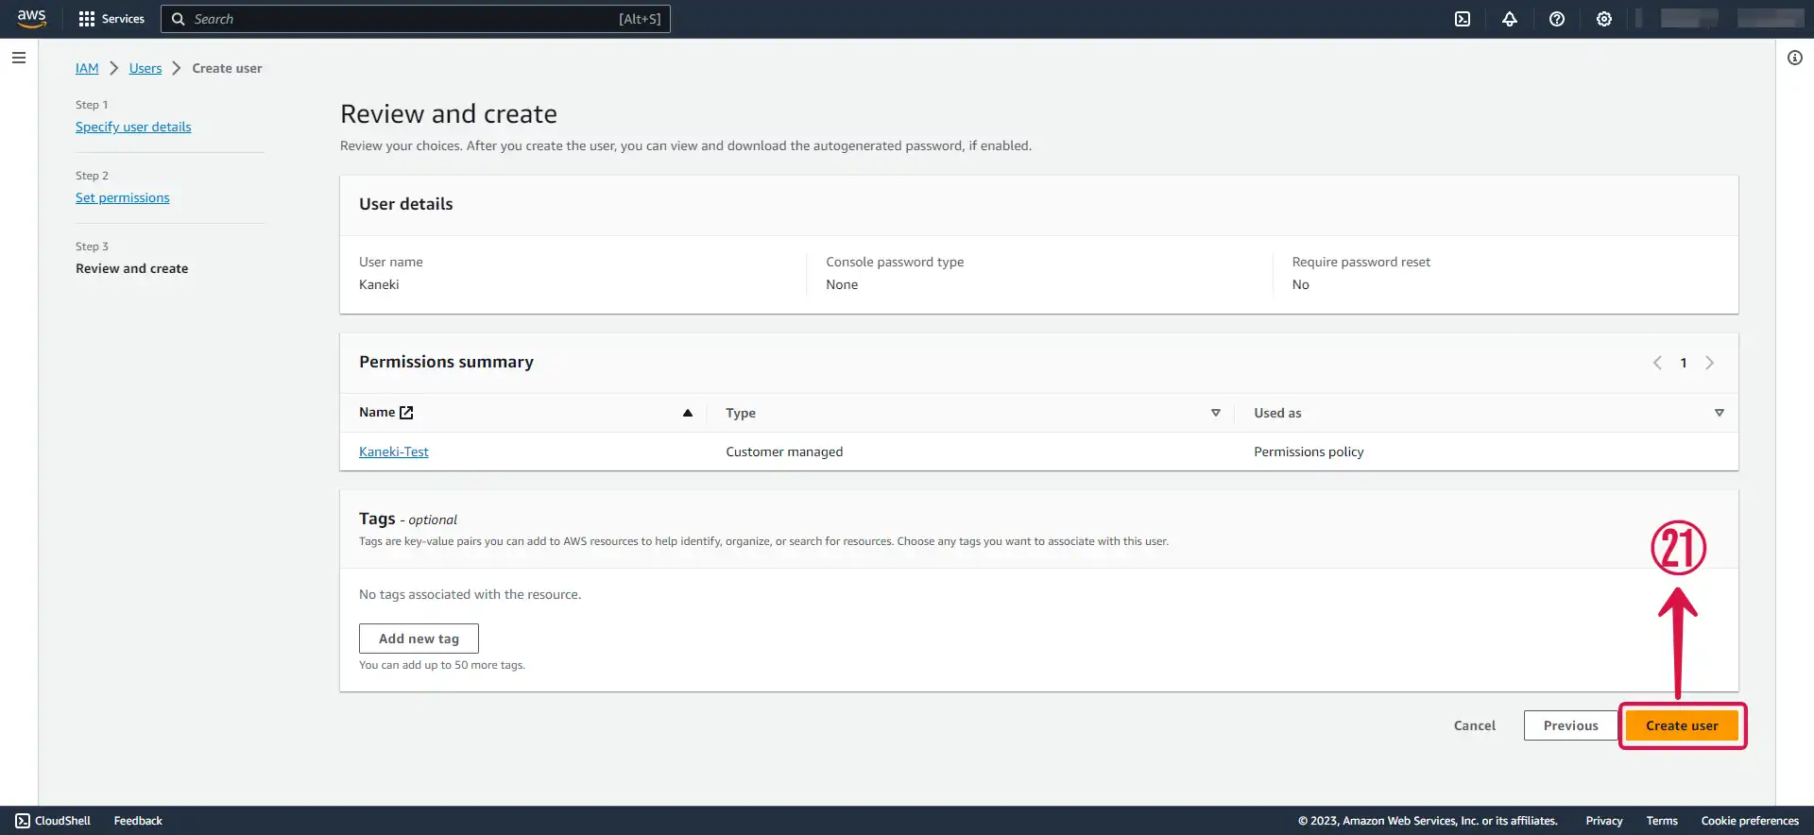The width and height of the screenshot is (1814, 835).
Task: Open the Type column sort arrow
Action: (x=1216, y=413)
